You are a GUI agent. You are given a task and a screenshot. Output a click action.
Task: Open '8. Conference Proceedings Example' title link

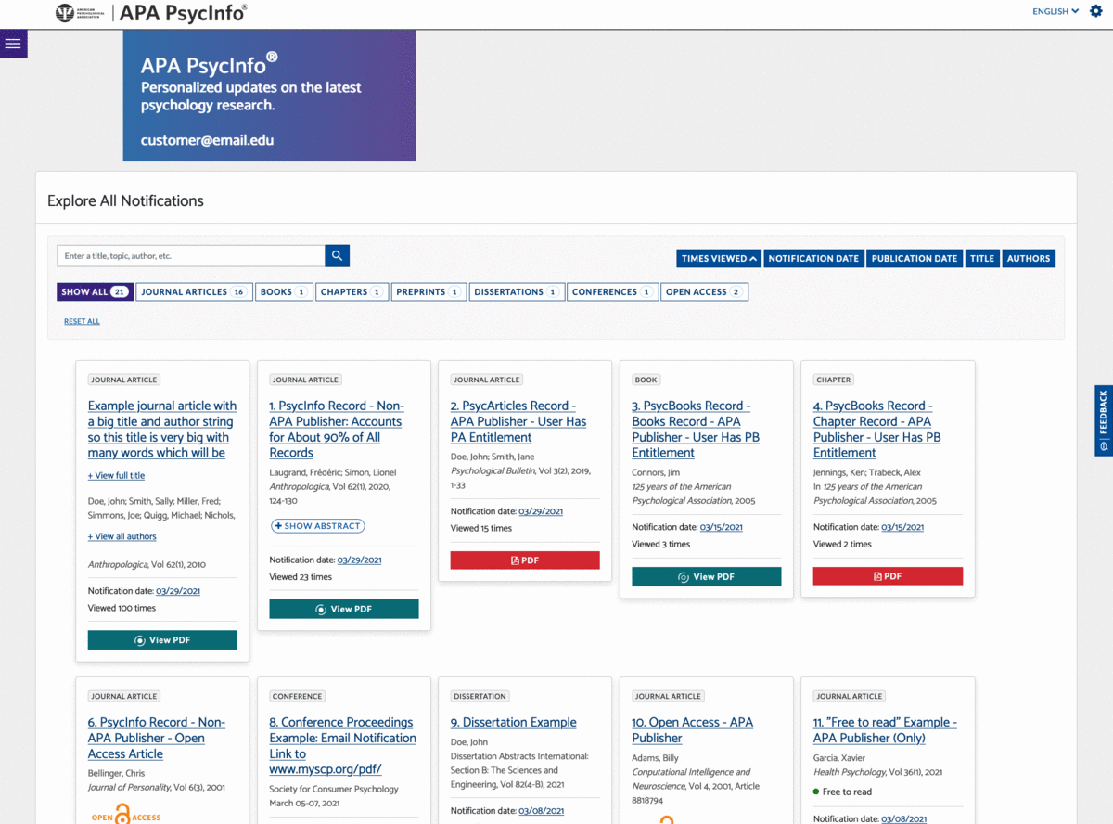[343, 746]
